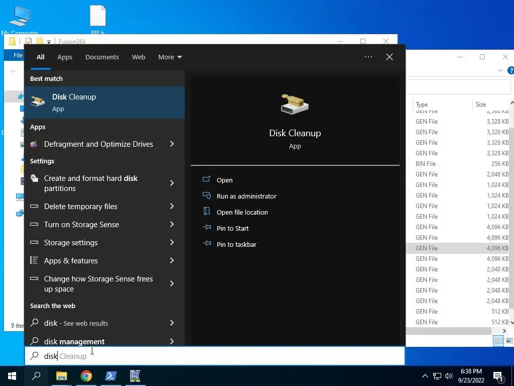The width and height of the screenshot is (514, 386).
Task: Open File Explorer from the taskbar
Action: point(61,376)
